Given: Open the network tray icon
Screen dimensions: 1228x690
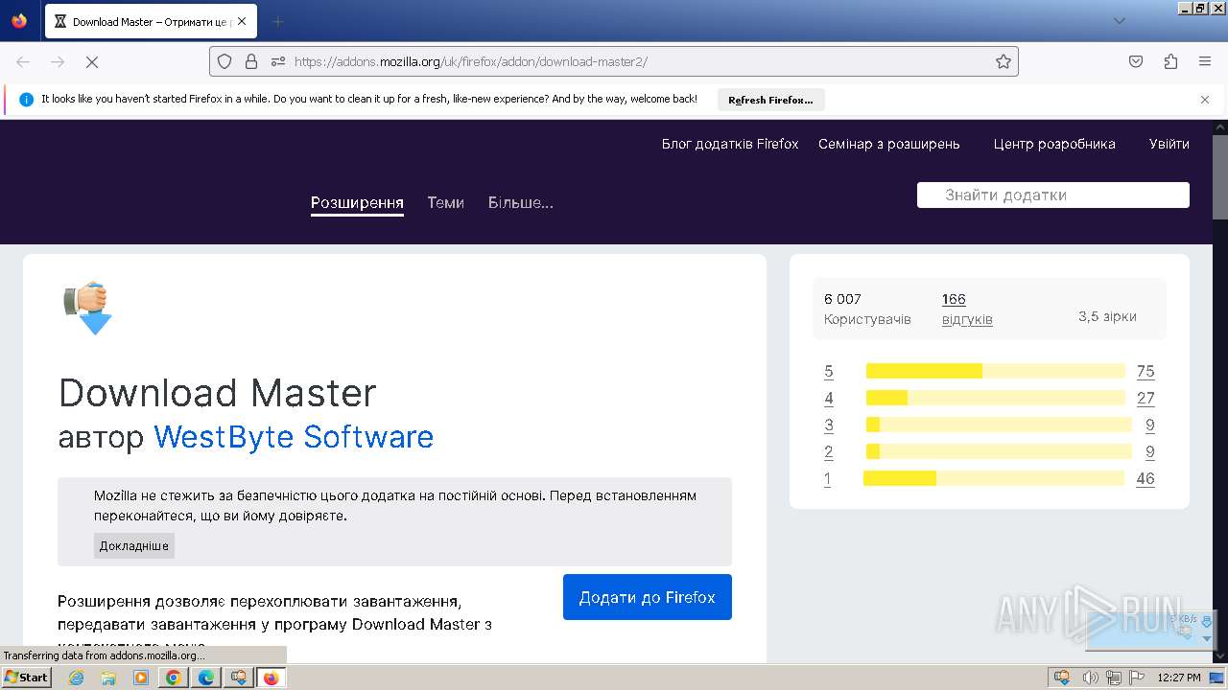Looking at the screenshot, I should (x=1113, y=678).
